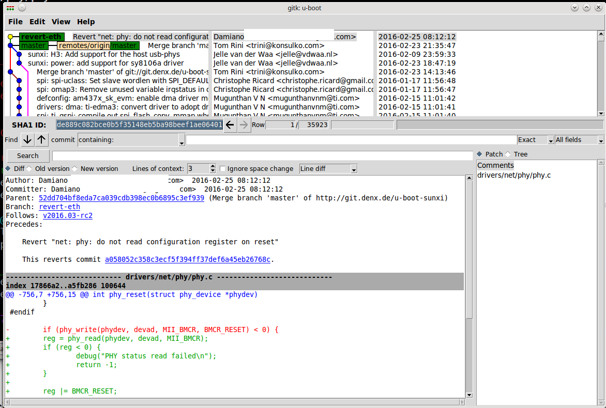
Task: Go forward with the right arrow beside SHA1 ID
Action: (244, 124)
